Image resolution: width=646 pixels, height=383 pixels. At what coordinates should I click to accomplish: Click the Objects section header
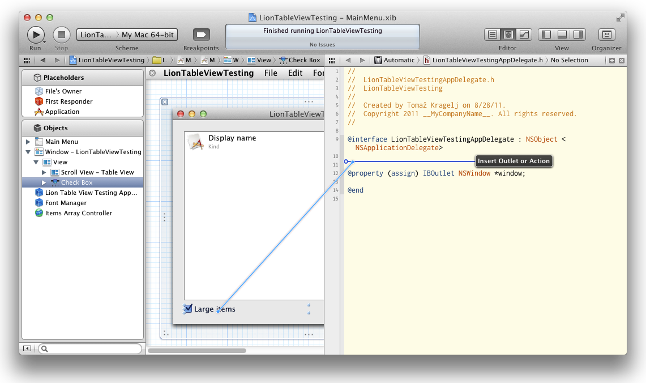tap(83, 128)
